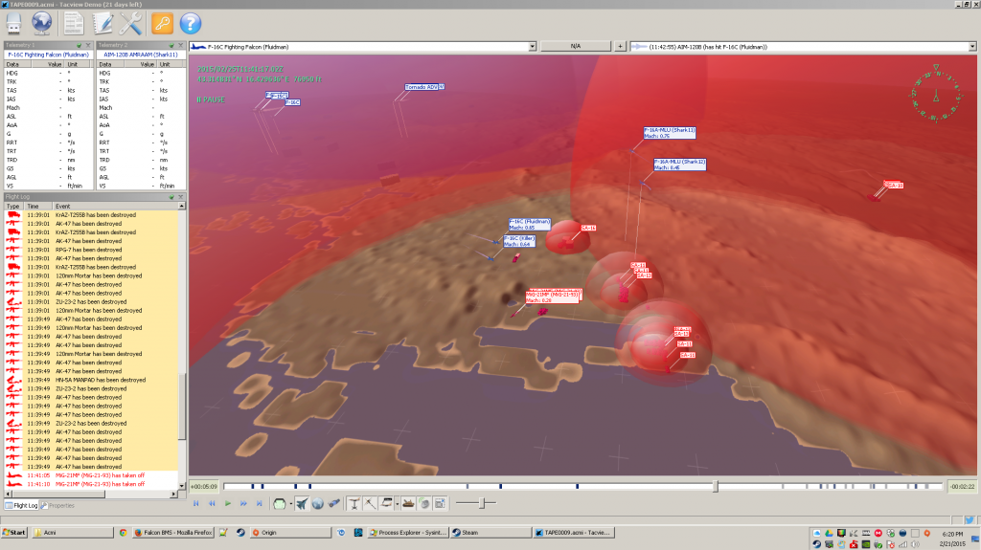This screenshot has width=981, height=550.
Task: Click the notepad with pen icon
Action: (103, 24)
